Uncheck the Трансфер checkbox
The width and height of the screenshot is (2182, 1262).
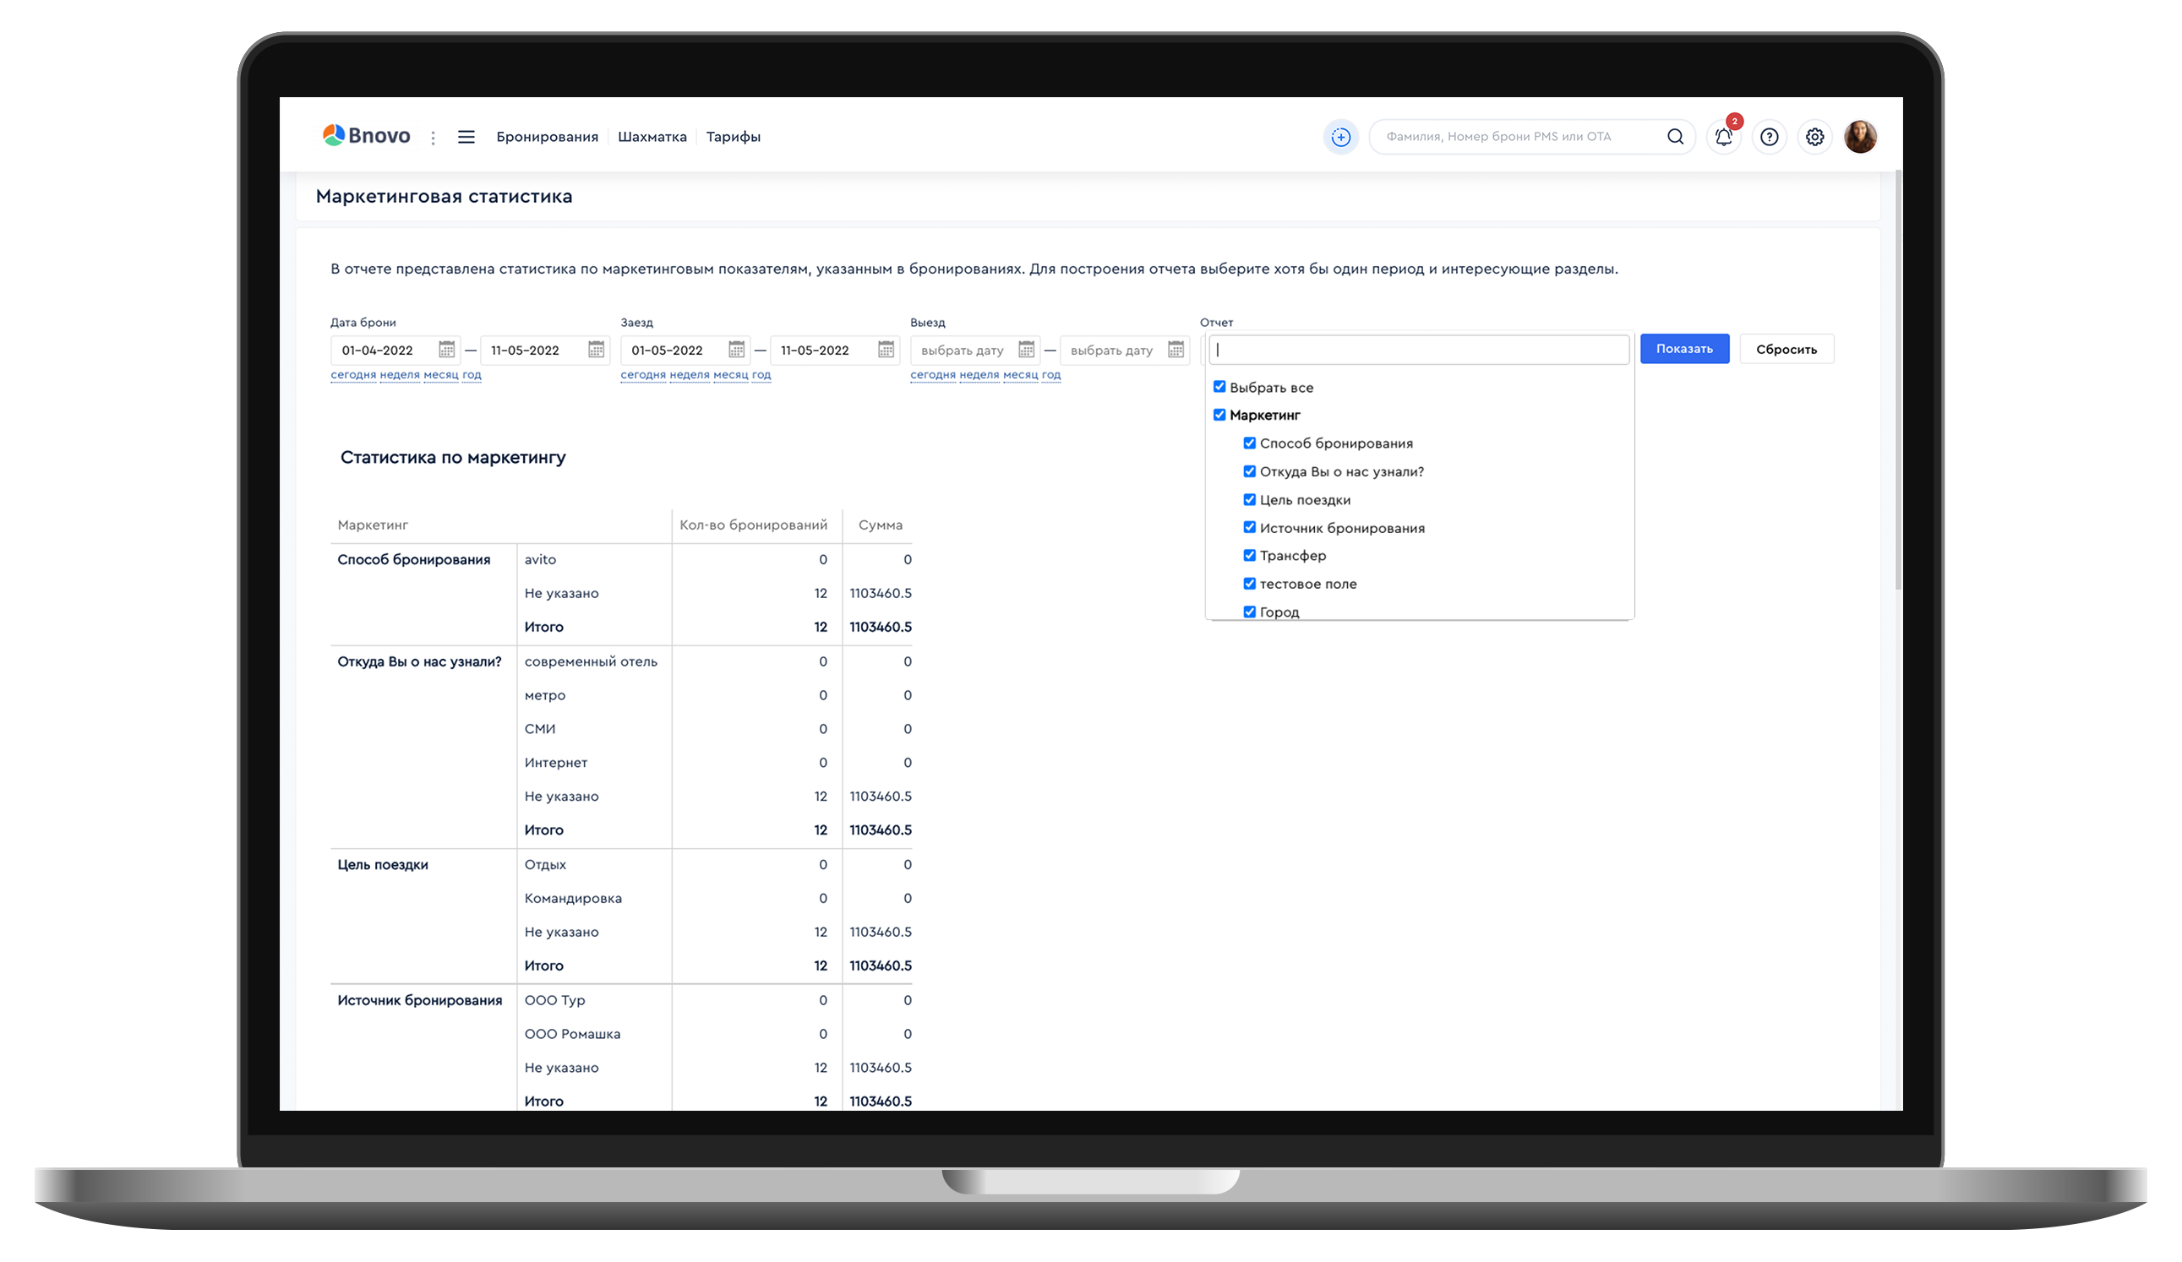coord(1250,556)
